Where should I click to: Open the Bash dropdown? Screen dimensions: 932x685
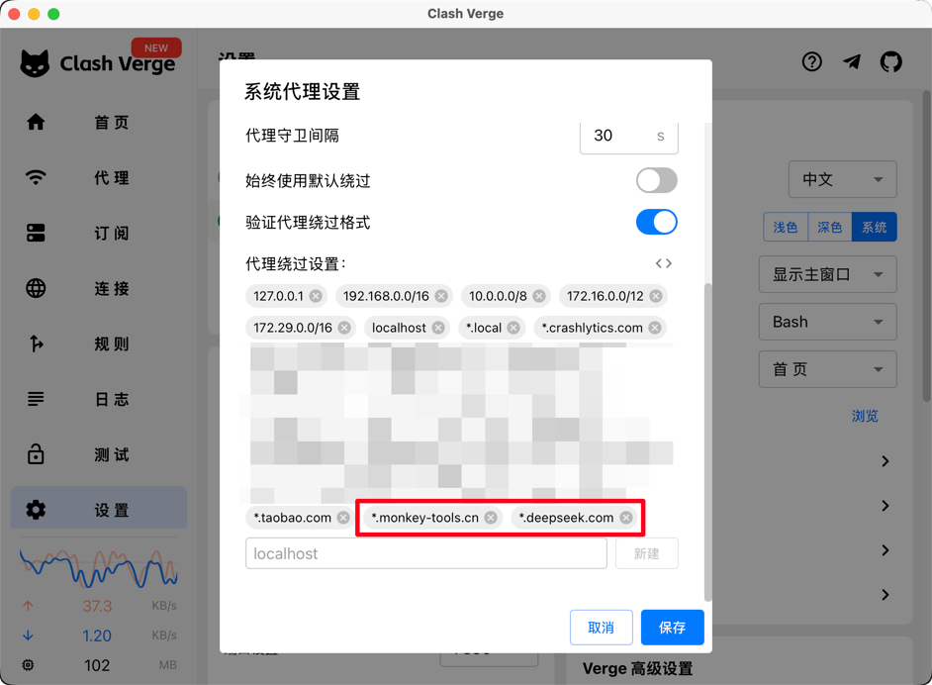[827, 322]
